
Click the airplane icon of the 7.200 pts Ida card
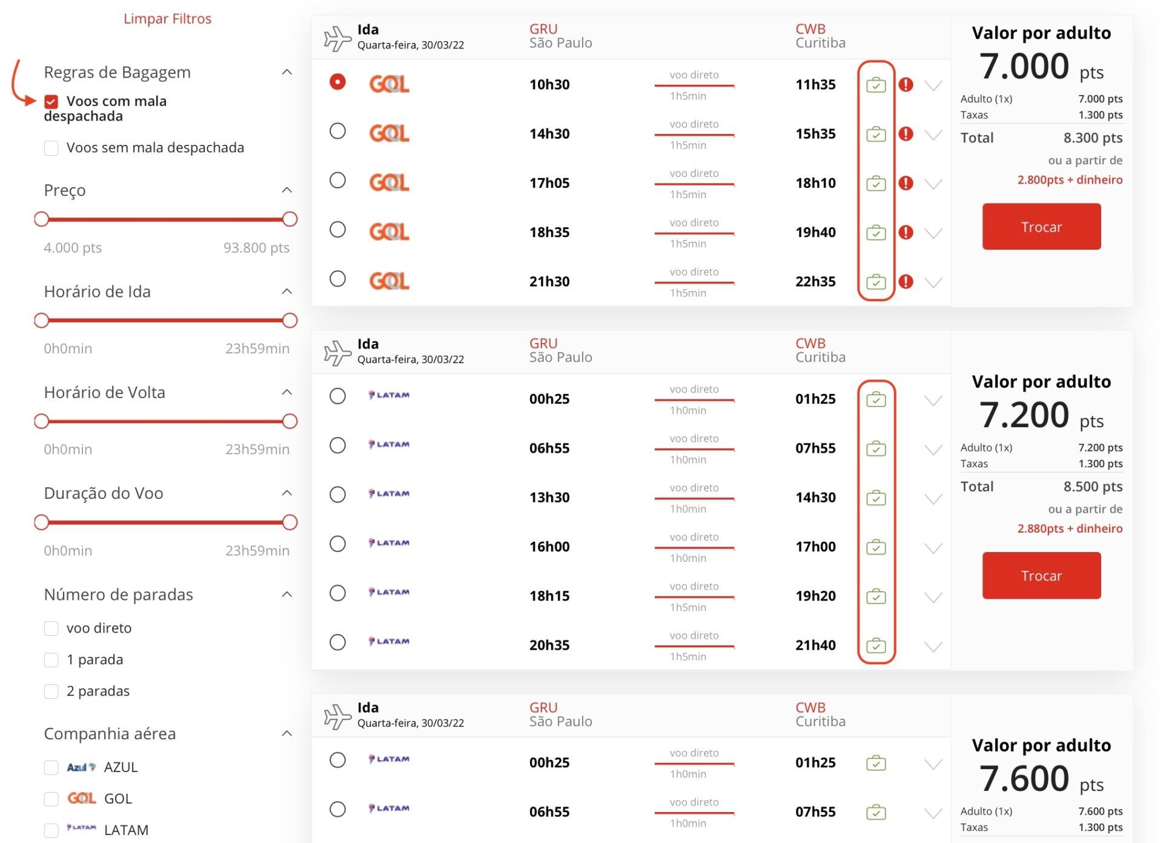point(337,353)
